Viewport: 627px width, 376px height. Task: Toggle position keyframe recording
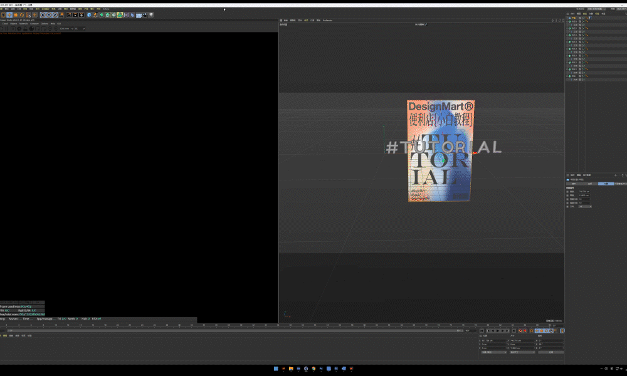537,331
